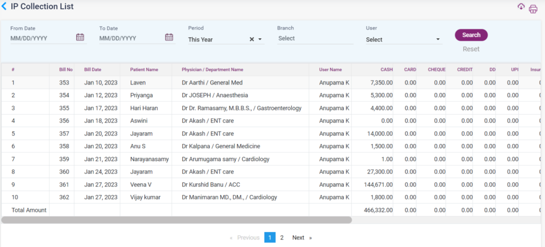This screenshot has width=545, height=247.
Task: Click the Reset button
Action: pyautogui.click(x=471, y=49)
